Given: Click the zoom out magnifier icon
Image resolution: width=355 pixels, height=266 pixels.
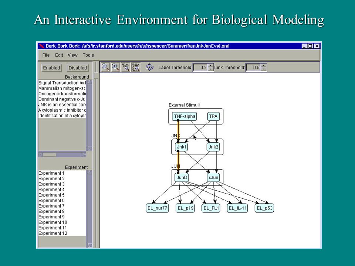Looking at the screenshot, I should (105, 67).
